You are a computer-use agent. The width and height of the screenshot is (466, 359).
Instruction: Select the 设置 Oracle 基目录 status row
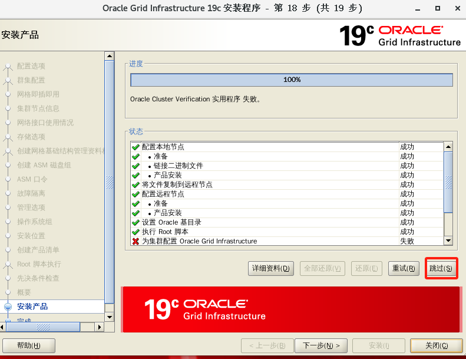(x=287, y=222)
